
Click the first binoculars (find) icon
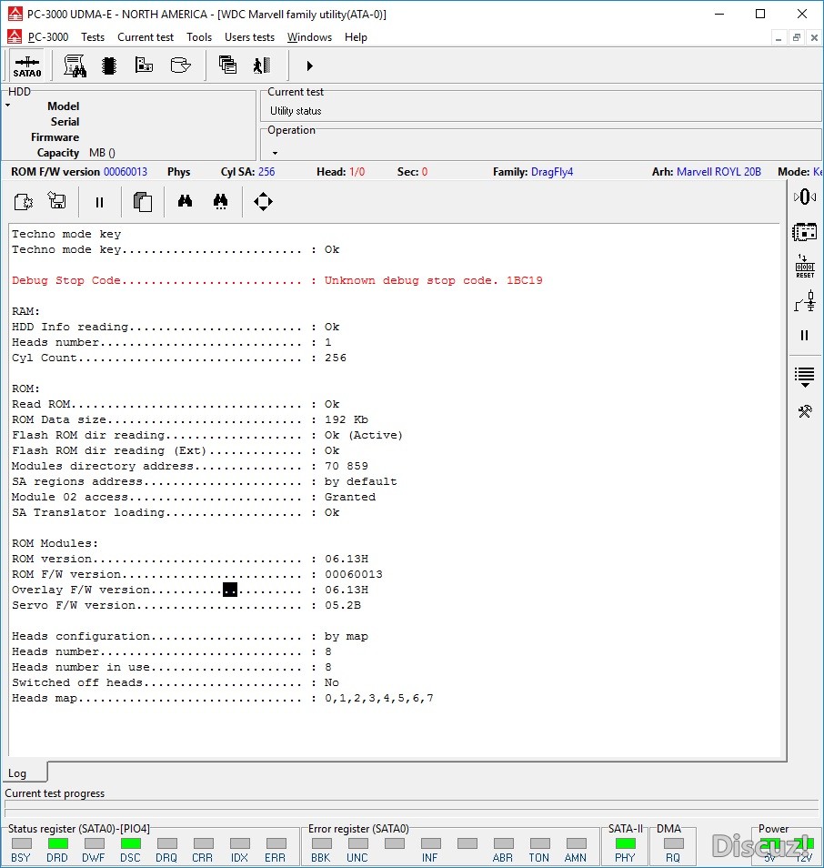(185, 202)
